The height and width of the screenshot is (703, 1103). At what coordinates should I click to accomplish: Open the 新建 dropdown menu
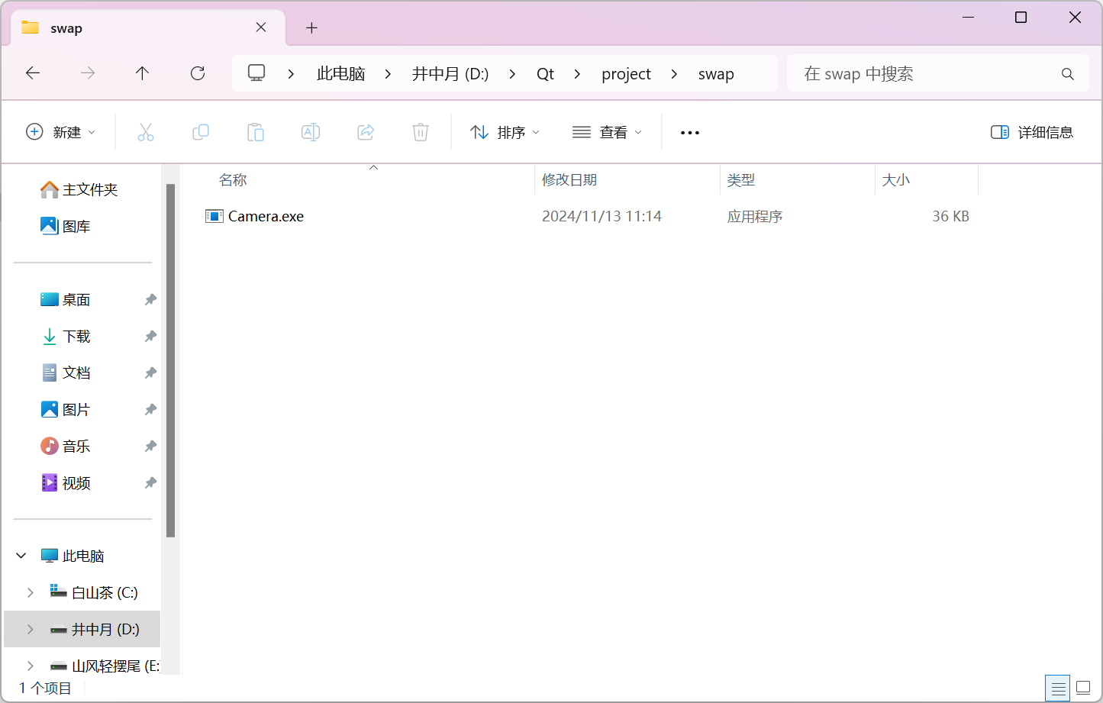point(61,132)
